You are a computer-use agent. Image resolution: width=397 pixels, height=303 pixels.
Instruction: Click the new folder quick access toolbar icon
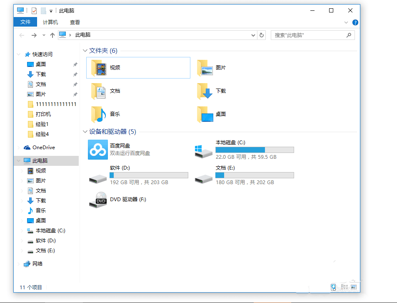[44, 11]
